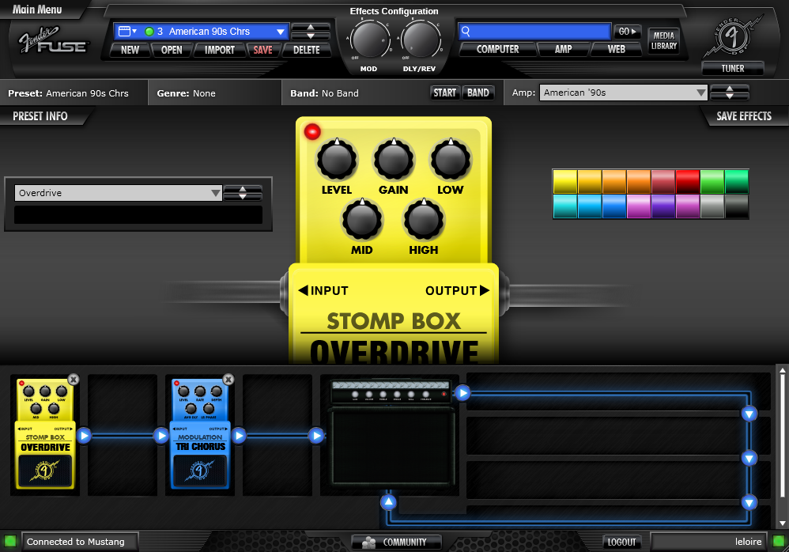Toggle the red LED on the large Overdrive pedal
Viewport: 789px width, 552px height.
[312, 132]
